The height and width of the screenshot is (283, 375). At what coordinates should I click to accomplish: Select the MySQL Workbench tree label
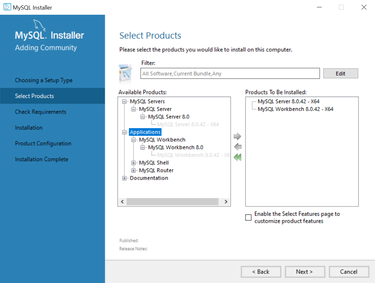pos(162,140)
